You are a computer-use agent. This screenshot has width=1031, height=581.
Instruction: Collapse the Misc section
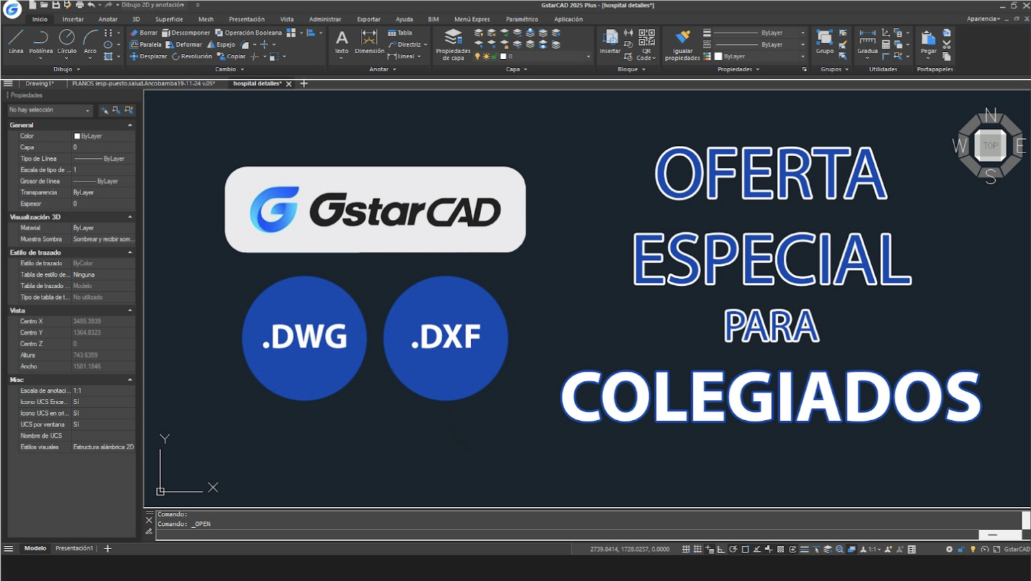tap(130, 380)
